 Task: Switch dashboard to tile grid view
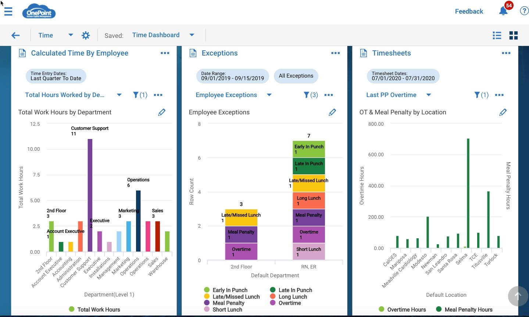click(x=514, y=35)
